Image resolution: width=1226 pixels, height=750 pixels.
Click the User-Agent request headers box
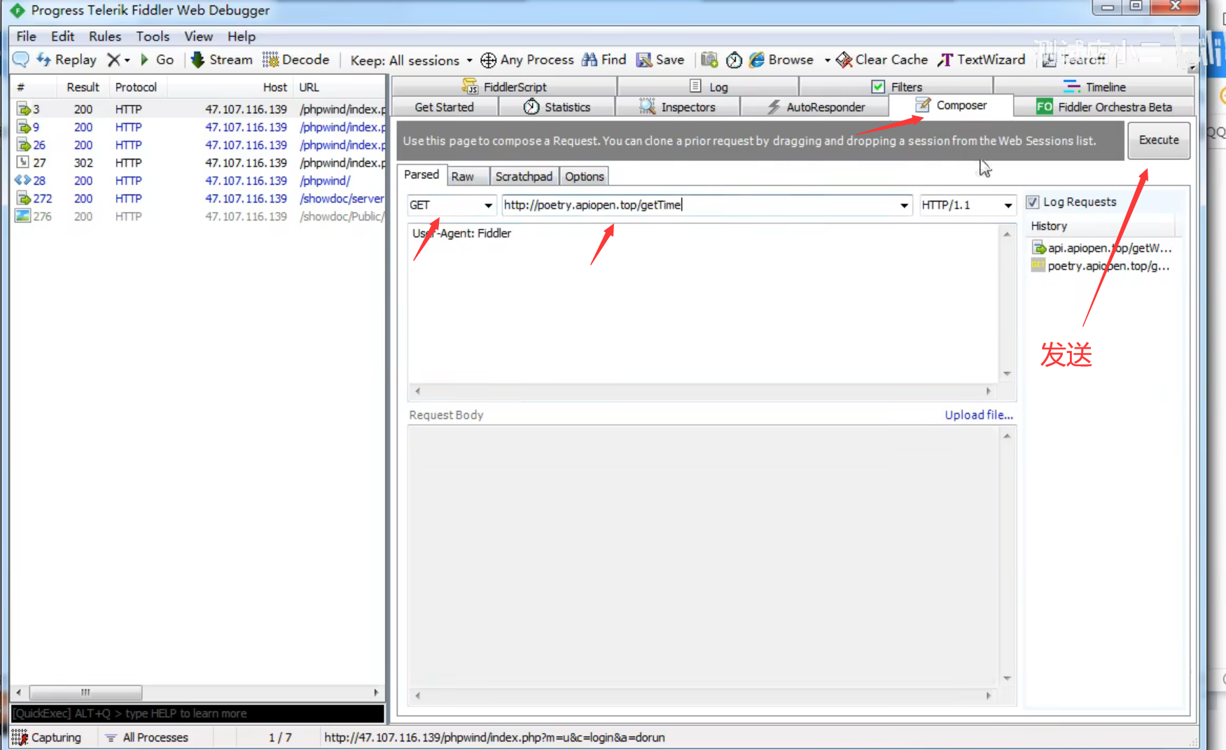point(704,303)
